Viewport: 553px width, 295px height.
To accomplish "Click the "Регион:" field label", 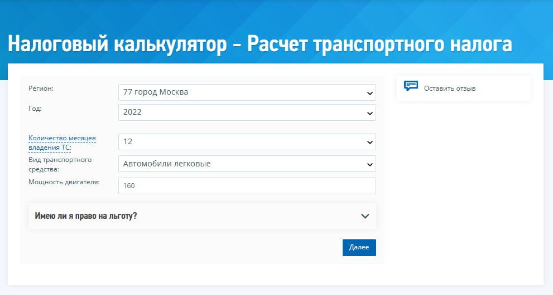I will click(x=44, y=88).
